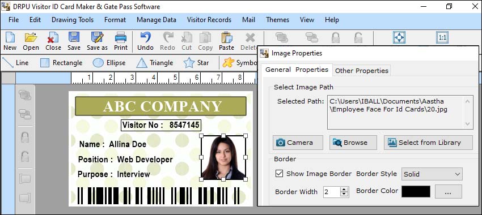This screenshot has height=215, width=482.
Task: Open the View menu
Action: tap(307, 20)
